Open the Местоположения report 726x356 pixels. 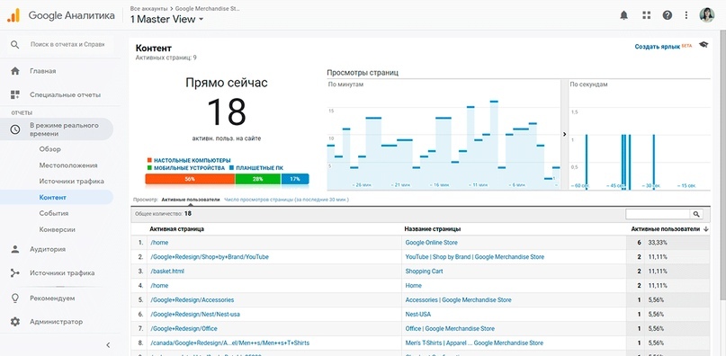point(68,165)
